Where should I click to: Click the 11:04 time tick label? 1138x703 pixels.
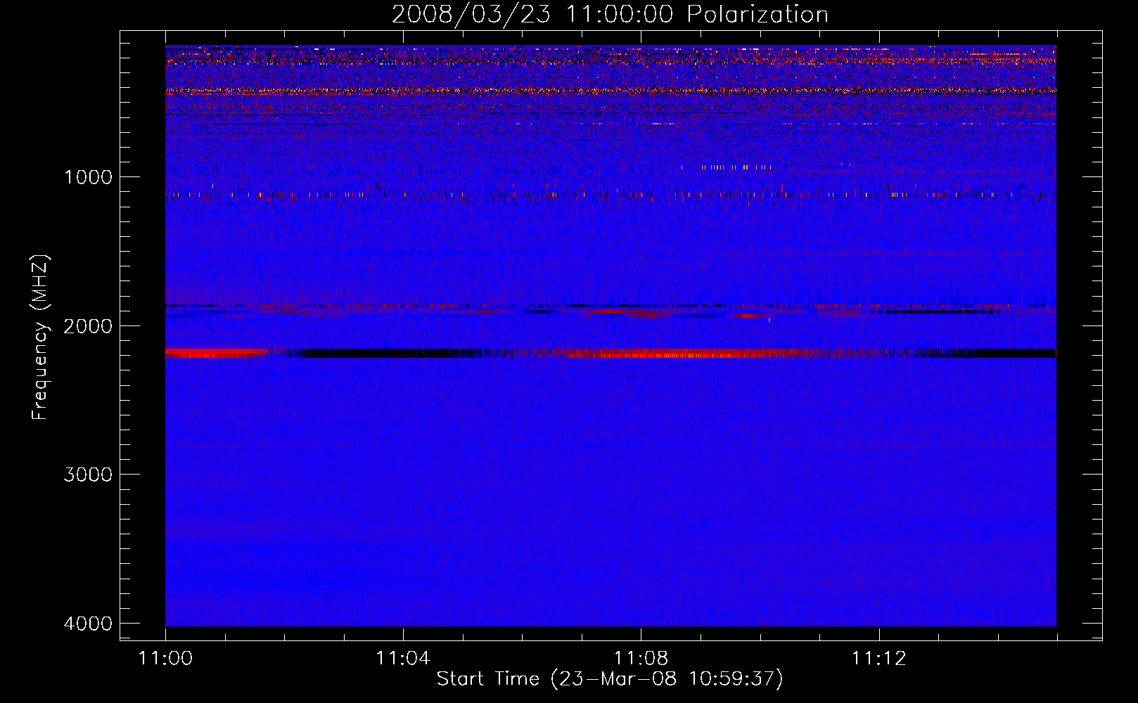click(403, 659)
